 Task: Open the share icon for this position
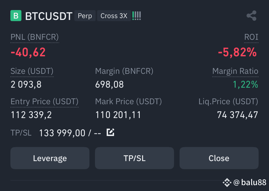(251, 16)
